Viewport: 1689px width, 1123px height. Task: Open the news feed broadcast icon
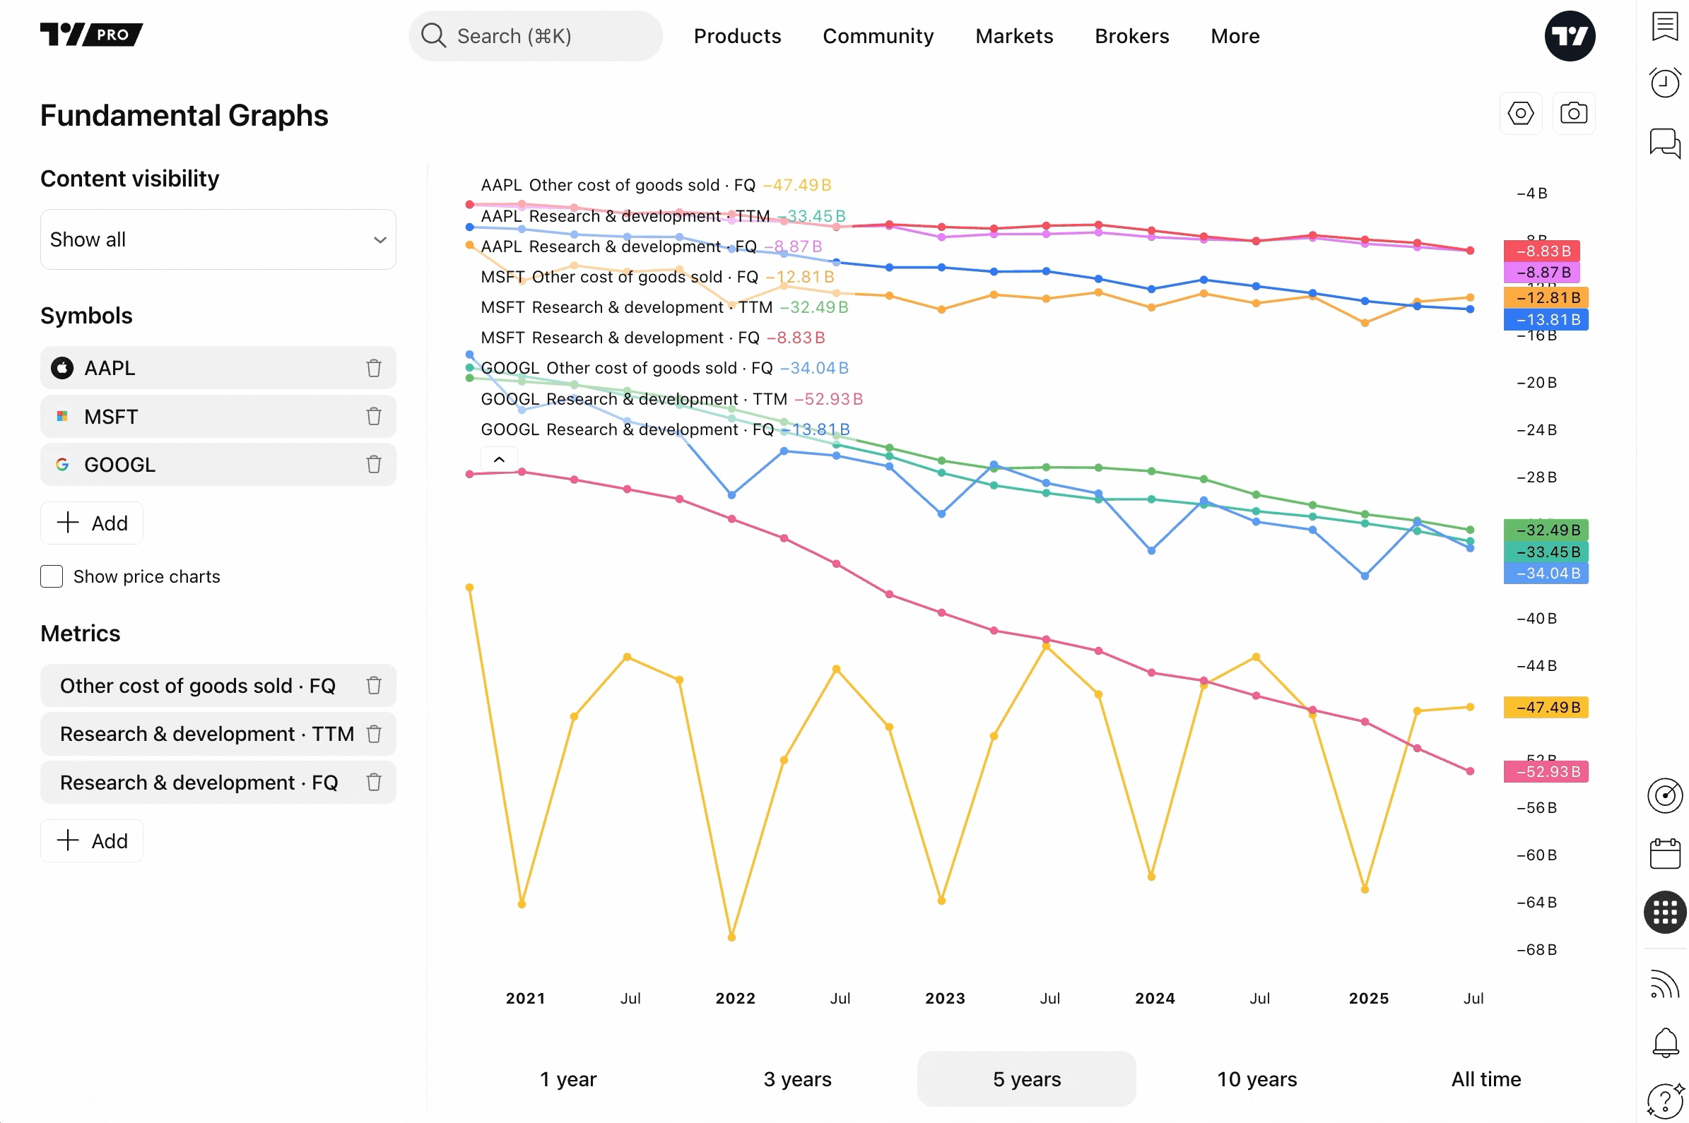[x=1664, y=984]
